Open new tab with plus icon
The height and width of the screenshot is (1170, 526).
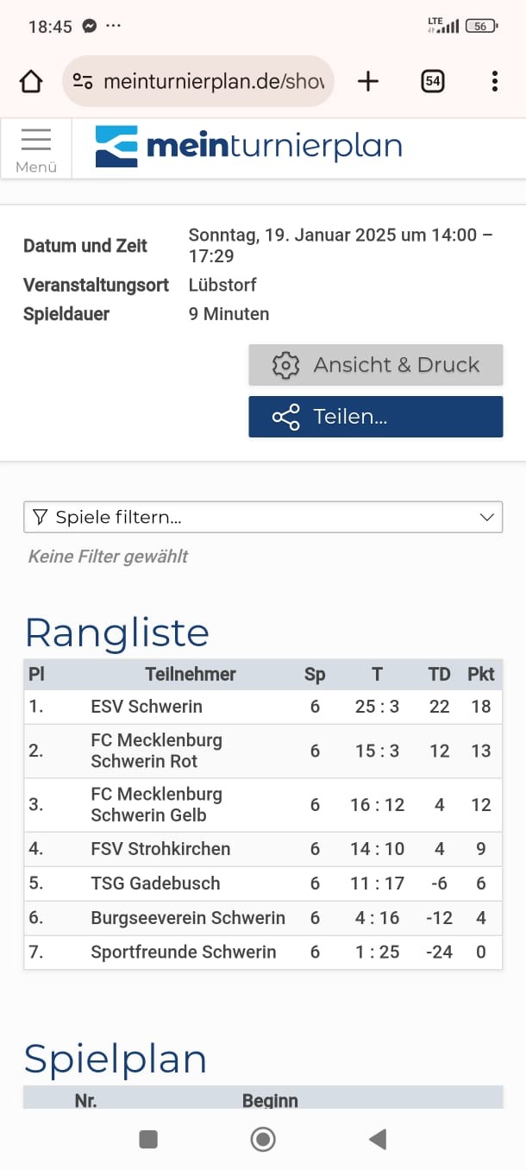pyautogui.click(x=368, y=82)
